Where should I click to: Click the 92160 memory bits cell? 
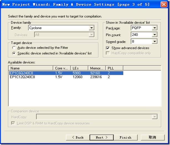point(95,73)
